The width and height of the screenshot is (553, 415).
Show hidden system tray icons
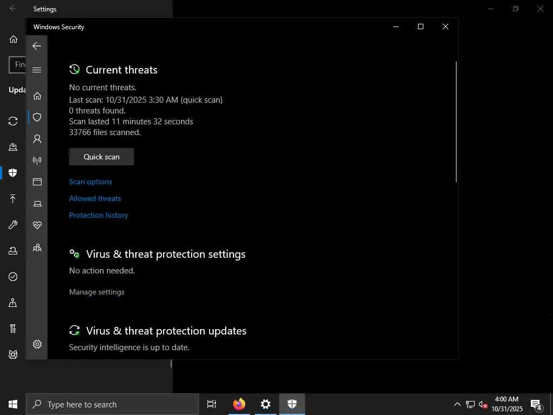tap(457, 404)
